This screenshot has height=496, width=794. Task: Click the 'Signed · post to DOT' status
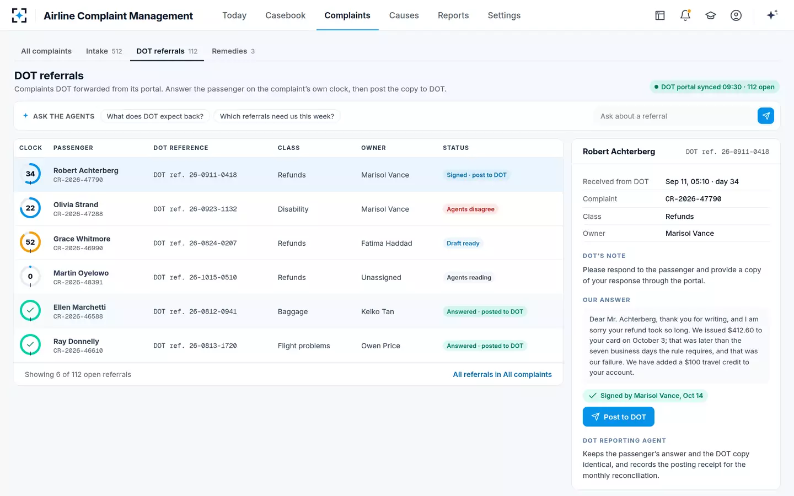coord(476,175)
